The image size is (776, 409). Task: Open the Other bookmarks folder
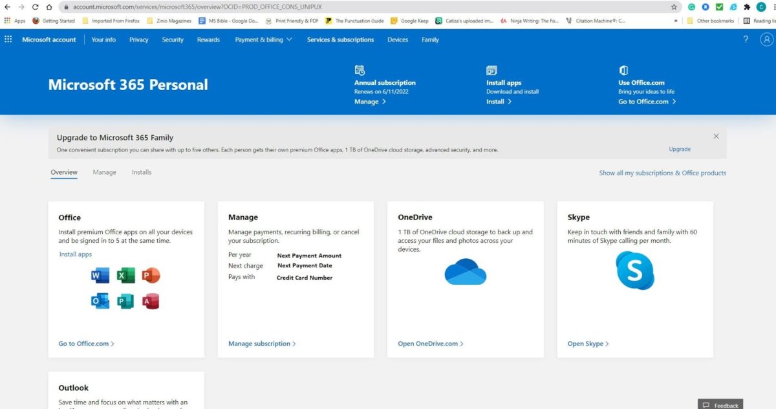point(710,21)
